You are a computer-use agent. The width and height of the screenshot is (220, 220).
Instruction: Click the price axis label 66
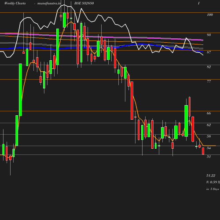pyautogui.click(x=209, y=113)
